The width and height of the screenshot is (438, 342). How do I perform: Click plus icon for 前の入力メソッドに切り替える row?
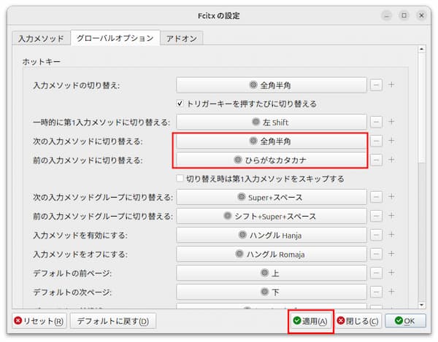click(x=391, y=160)
